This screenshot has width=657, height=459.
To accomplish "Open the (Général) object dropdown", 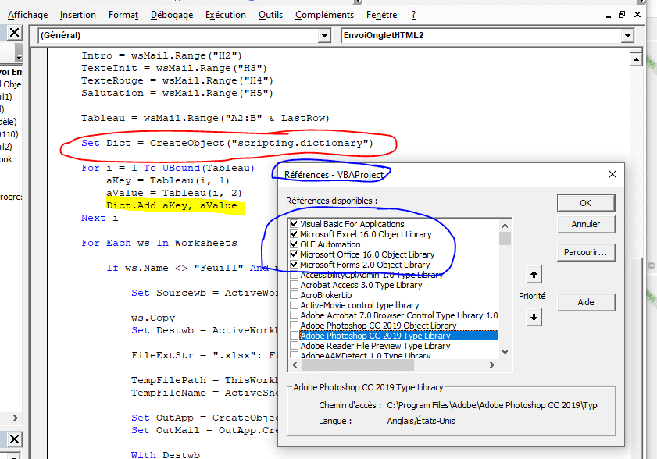I will 328,36.
